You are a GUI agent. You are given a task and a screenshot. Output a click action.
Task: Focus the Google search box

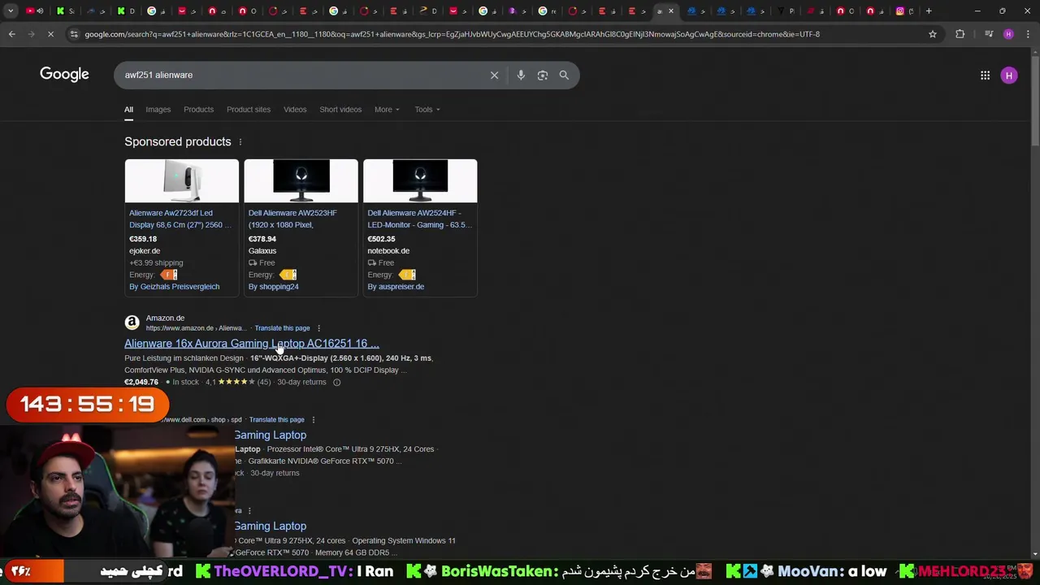tap(301, 75)
